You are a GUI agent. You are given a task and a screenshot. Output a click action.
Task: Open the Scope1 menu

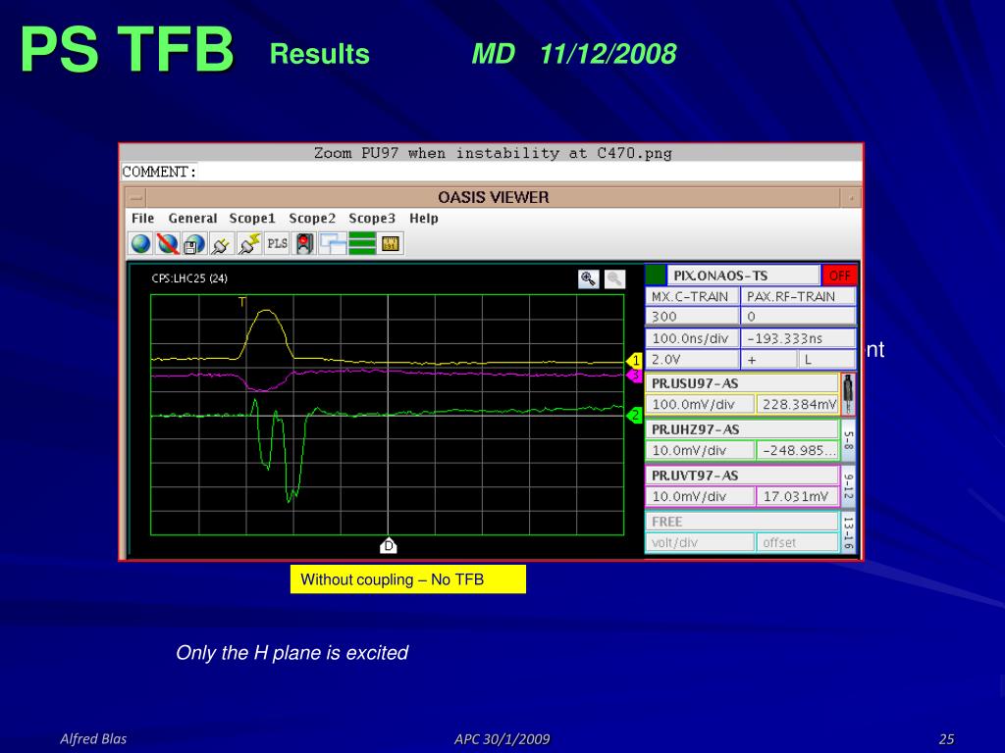coord(252,219)
